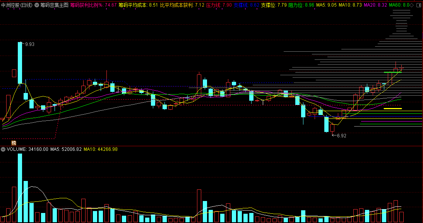Click the stock name 中洲控股(日线)
Viewport: 423px width, 223px height.
click(x=17, y=5)
